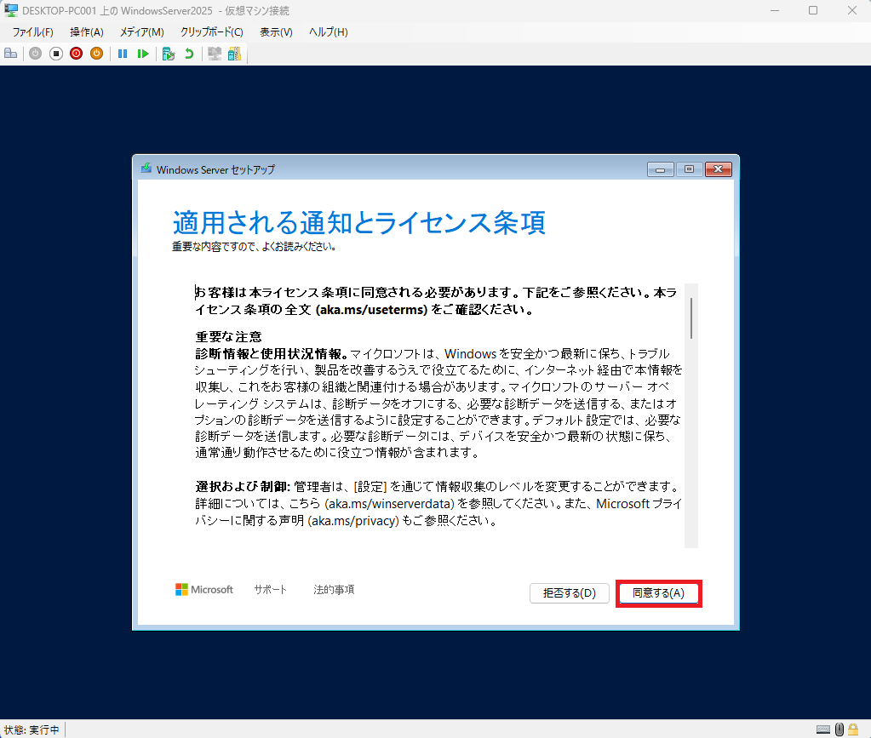
Task: Revert the VM using the green undo arrow icon
Action: [189, 54]
